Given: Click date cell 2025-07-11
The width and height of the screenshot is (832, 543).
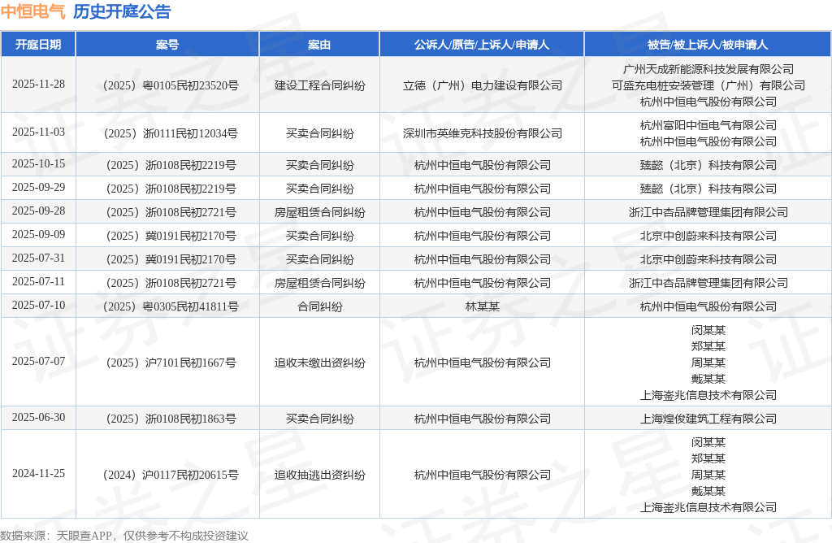Looking at the screenshot, I should point(38,282).
